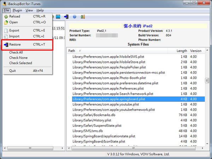Select highlighted com.apple.springboard.plist row
212x159 pixels.
pyautogui.click(x=139, y=99)
